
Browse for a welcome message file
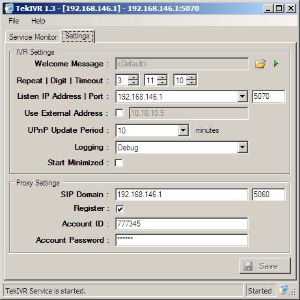coord(260,64)
